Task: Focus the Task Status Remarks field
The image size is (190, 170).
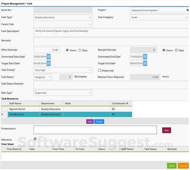Action: [x=111, y=85]
